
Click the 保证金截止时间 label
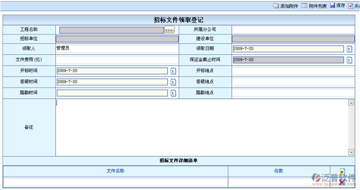(205, 60)
